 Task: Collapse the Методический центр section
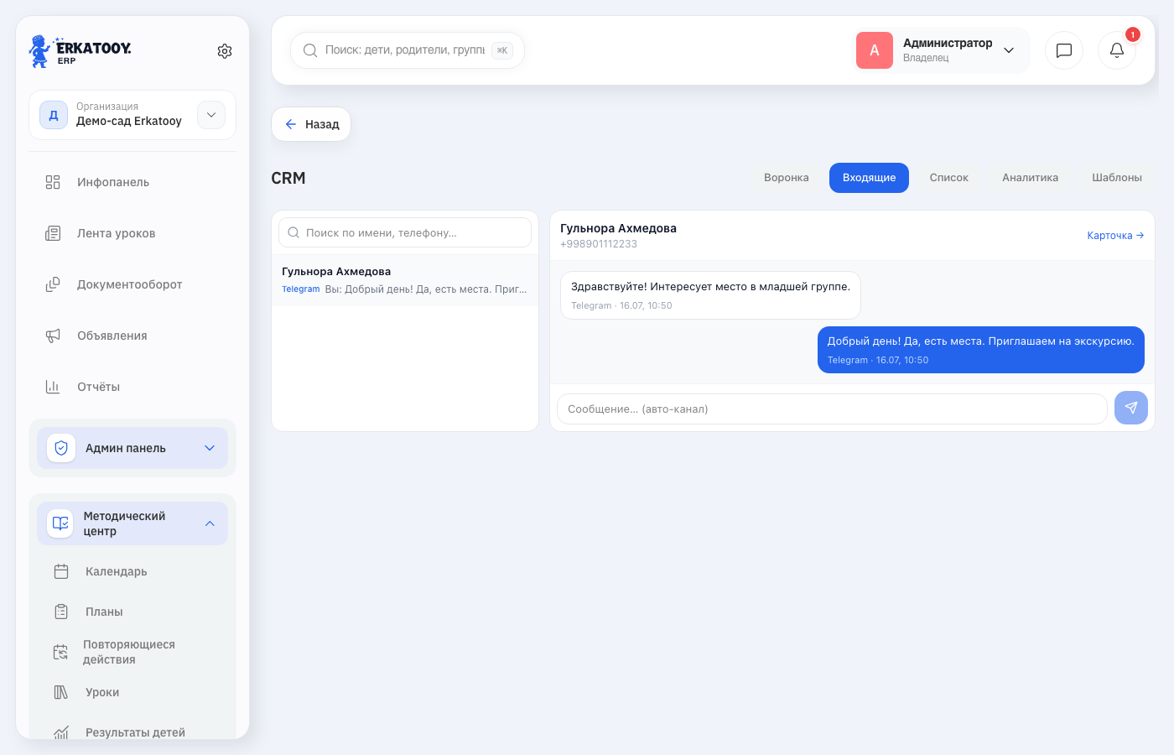(x=132, y=523)
